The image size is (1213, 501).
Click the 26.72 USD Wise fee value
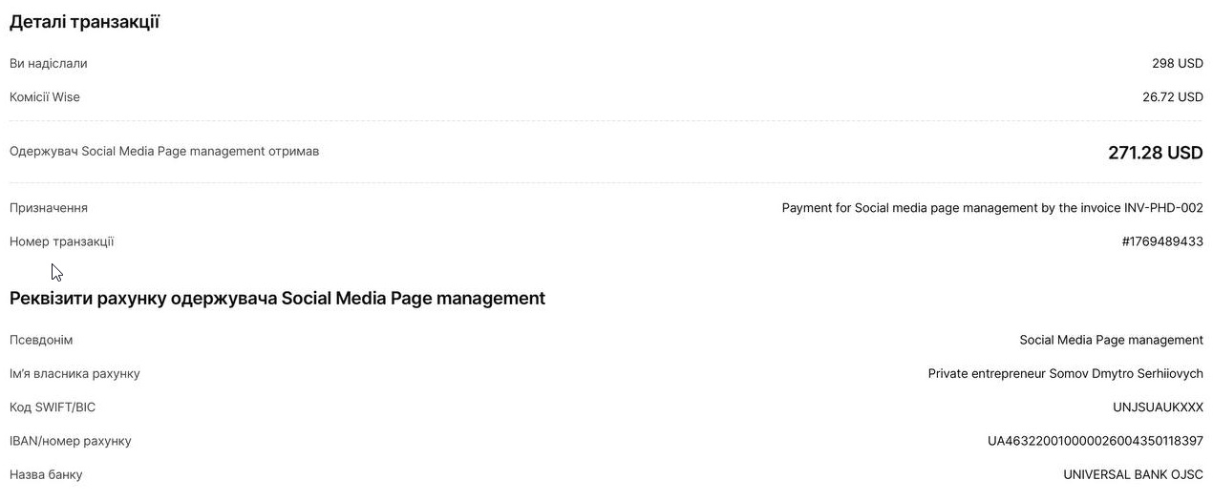point(1172,96)
